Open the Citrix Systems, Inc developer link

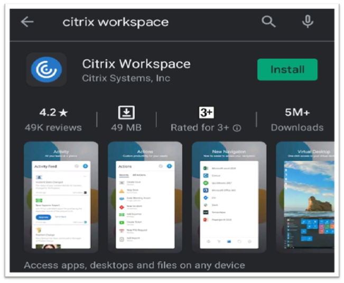(x=126, y=79)
